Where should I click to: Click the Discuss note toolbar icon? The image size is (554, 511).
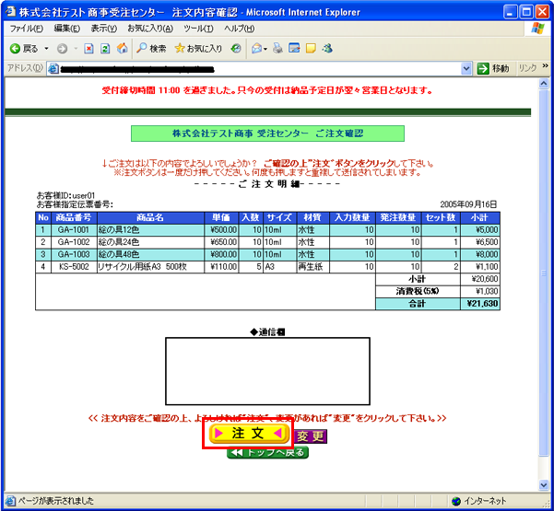coord(311,49)
